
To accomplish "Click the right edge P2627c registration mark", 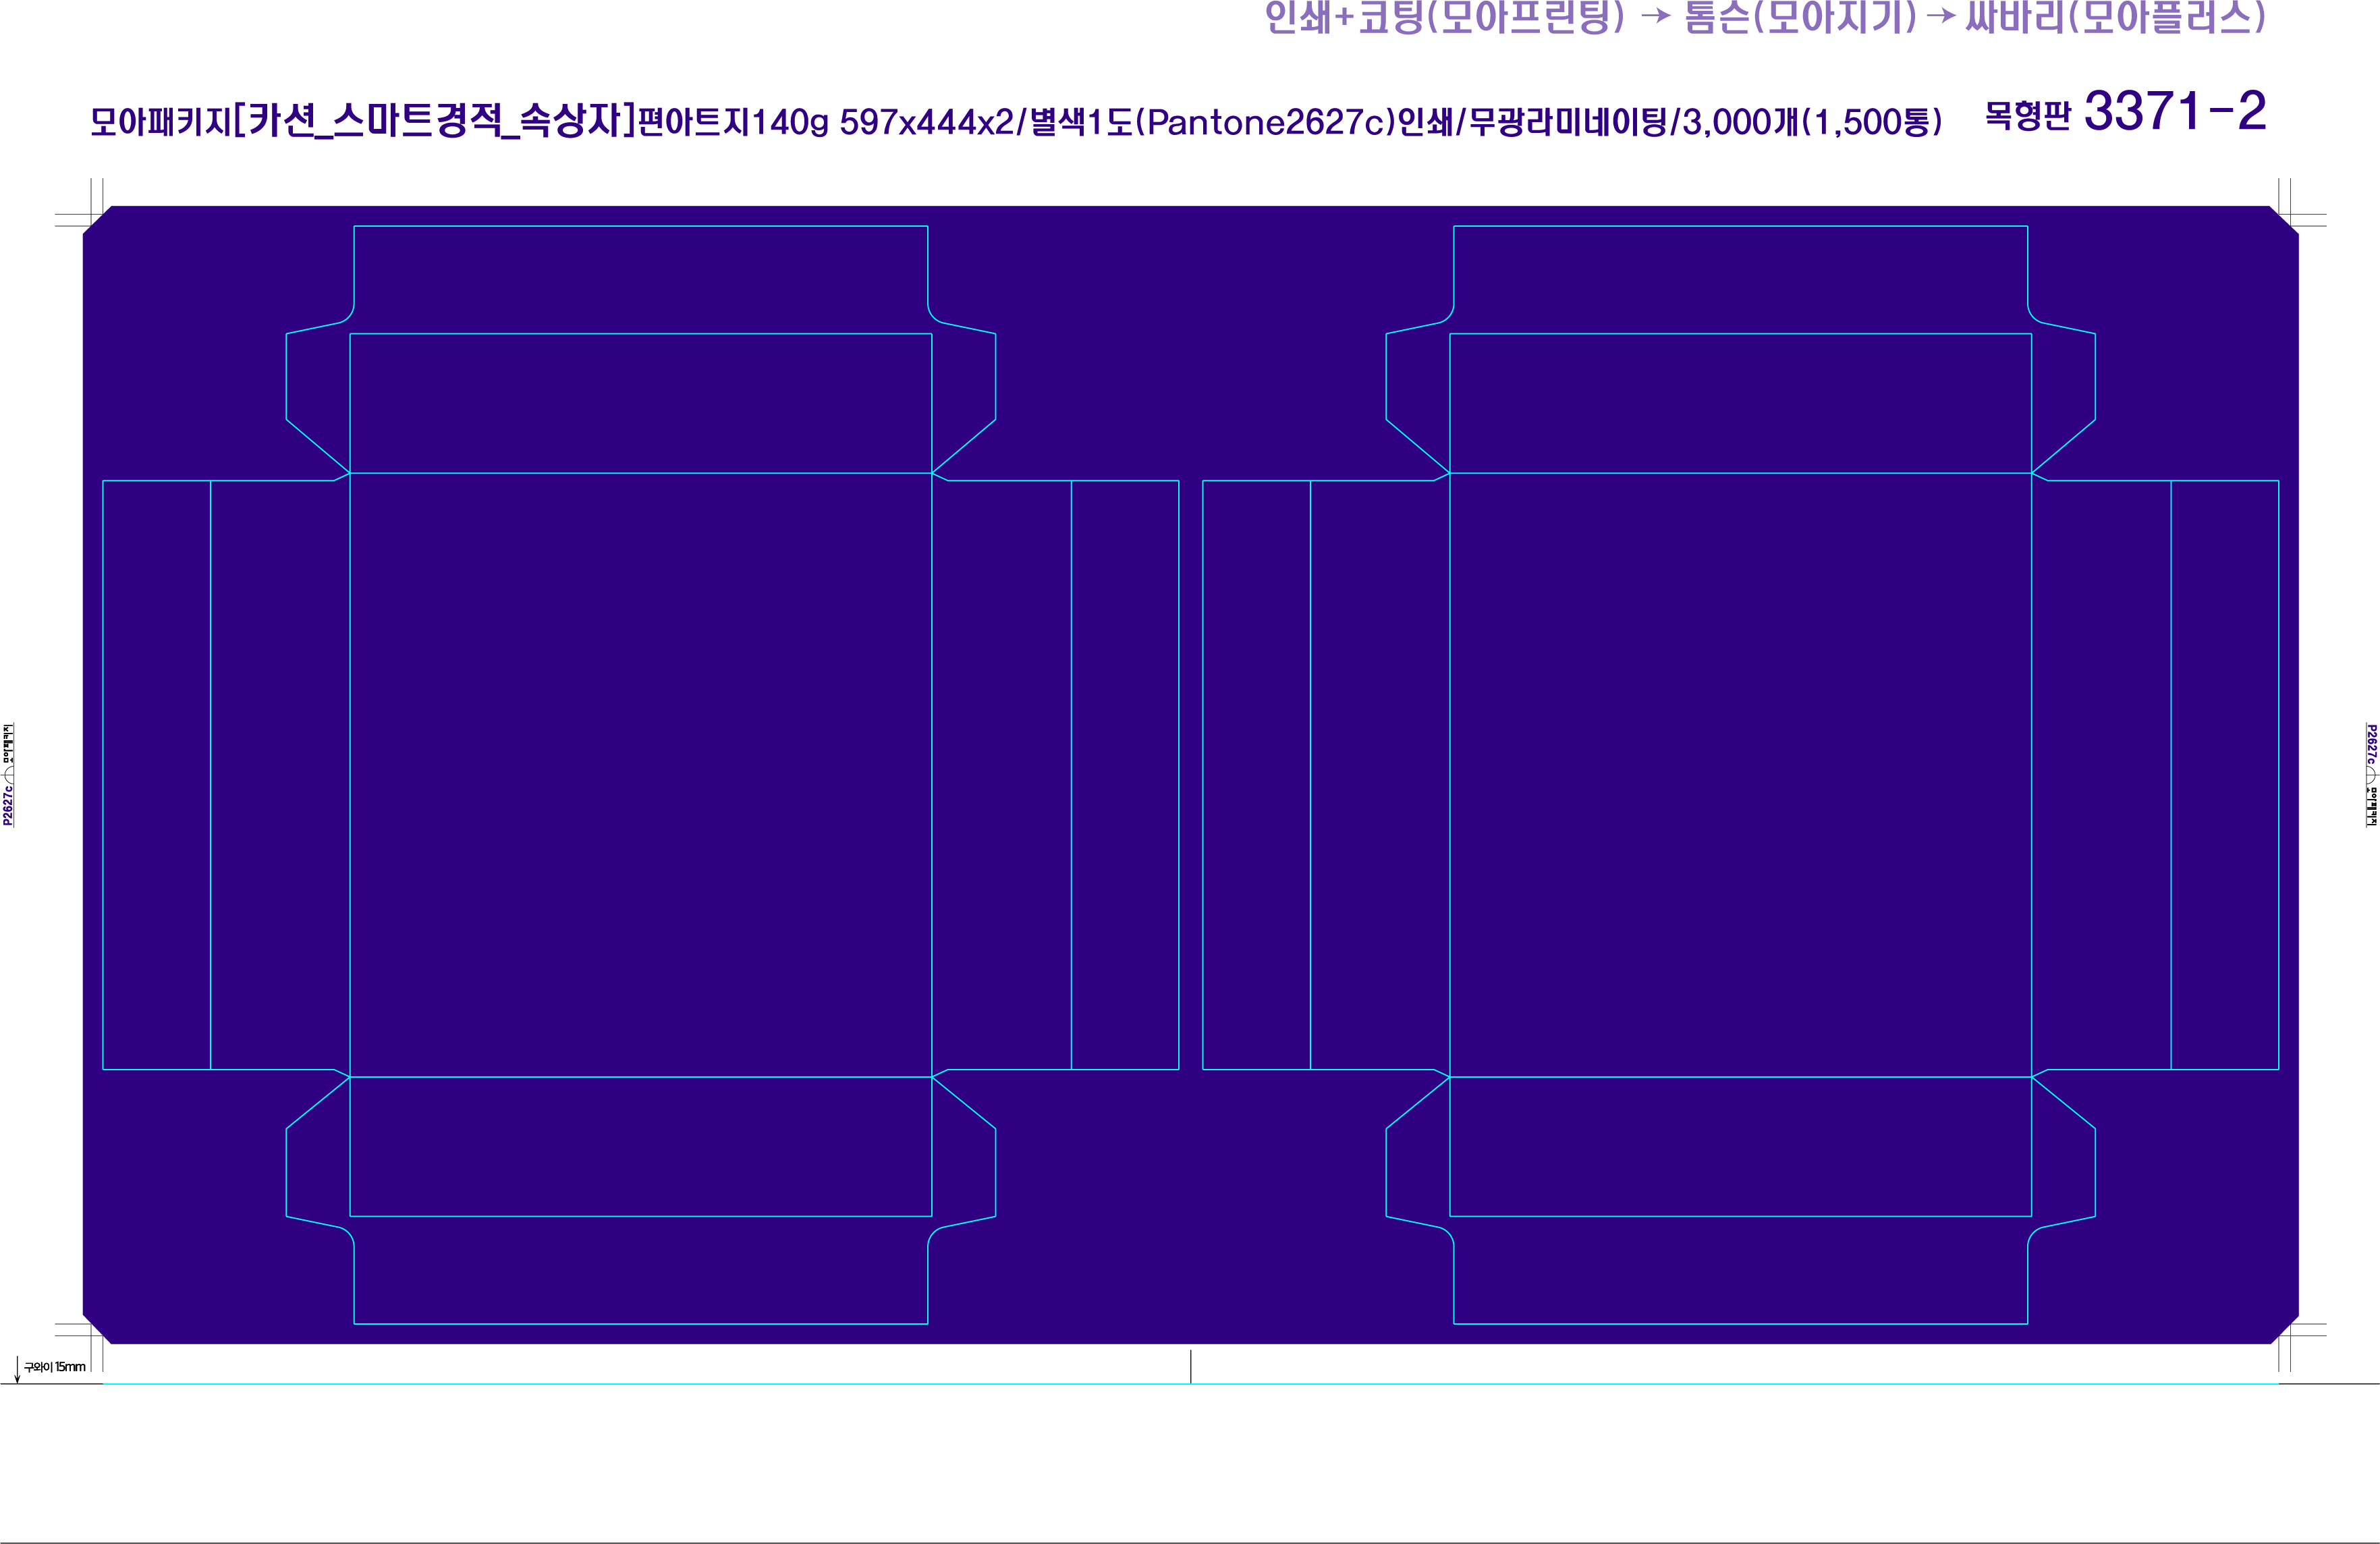I will point(2371,775).
